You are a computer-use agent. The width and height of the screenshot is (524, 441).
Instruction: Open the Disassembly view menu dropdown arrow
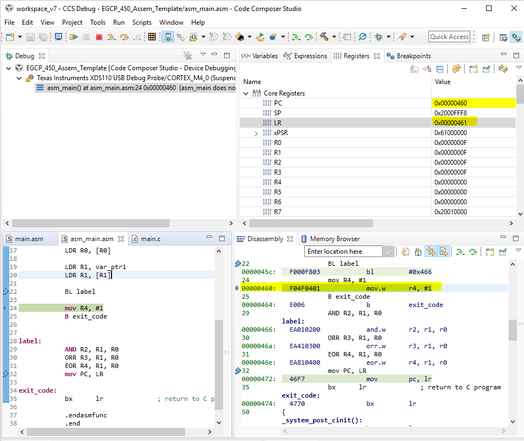point(519,251)
